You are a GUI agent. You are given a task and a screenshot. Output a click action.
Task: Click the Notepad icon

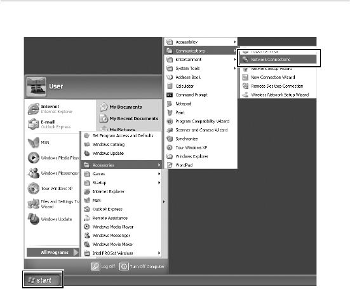(170, 104)
